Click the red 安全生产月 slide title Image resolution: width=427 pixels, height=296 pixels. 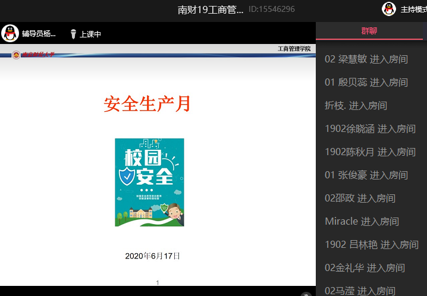[x=147, y=104]
